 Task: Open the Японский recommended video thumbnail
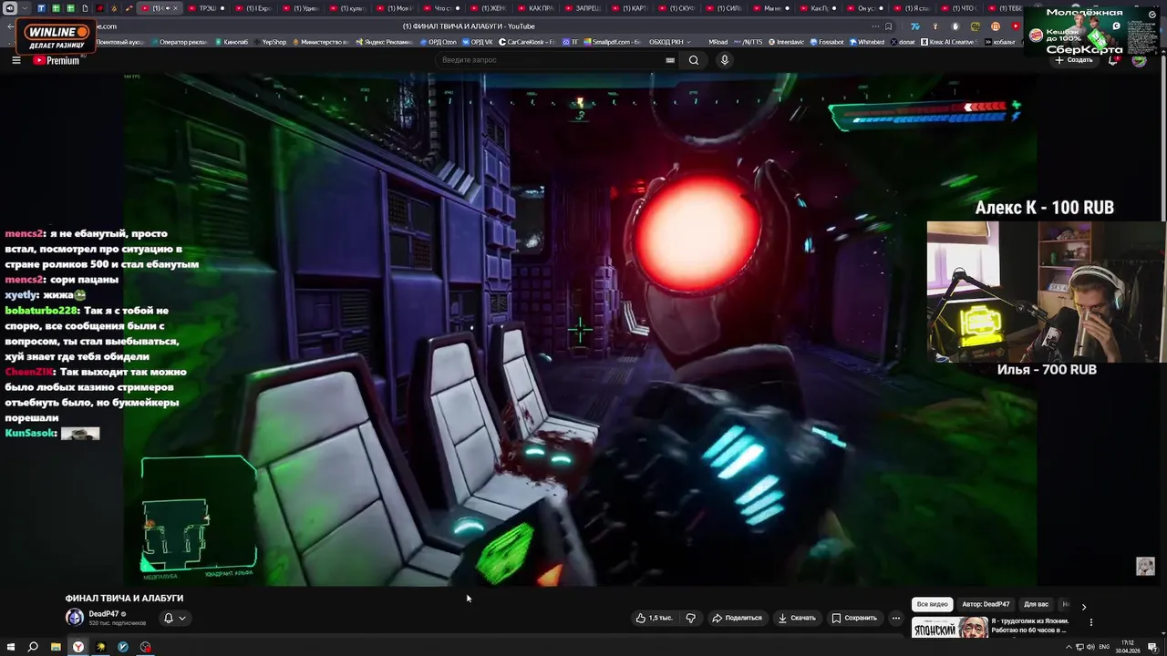(949, 627)
